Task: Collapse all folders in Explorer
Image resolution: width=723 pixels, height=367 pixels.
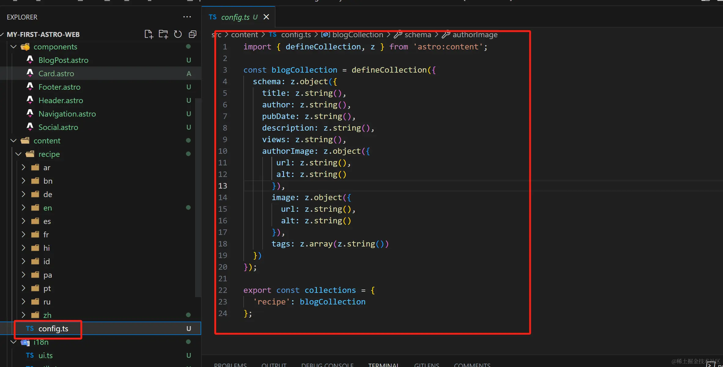Action: coord(193,34)
